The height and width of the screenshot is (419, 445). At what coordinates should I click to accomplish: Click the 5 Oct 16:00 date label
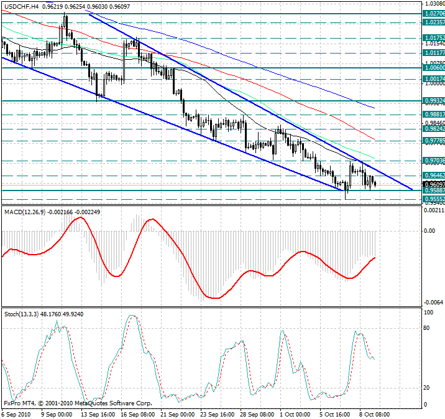pyautogui.click(x=335, y=414)
